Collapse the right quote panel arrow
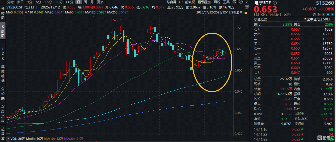The image size is (336, 142). [252, 80]
